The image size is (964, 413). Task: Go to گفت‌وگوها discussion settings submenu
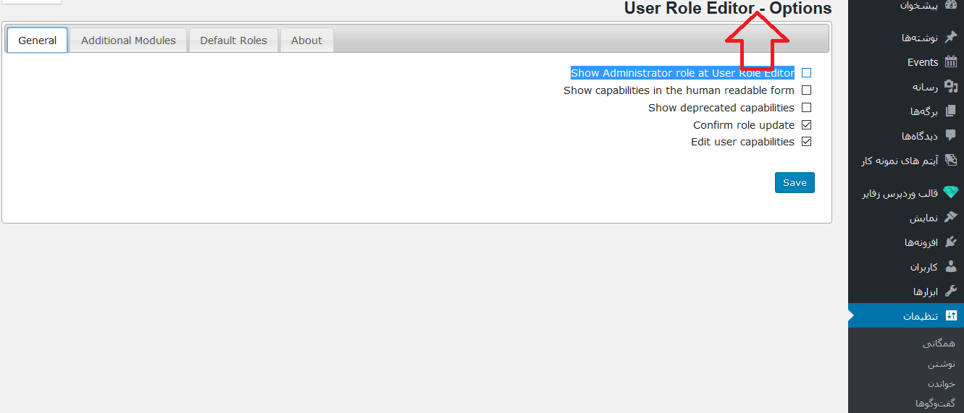935,403
